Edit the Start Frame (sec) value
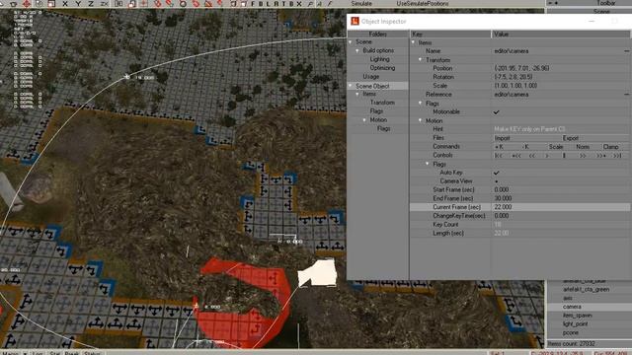632x355 pixels. pos(560,190)
